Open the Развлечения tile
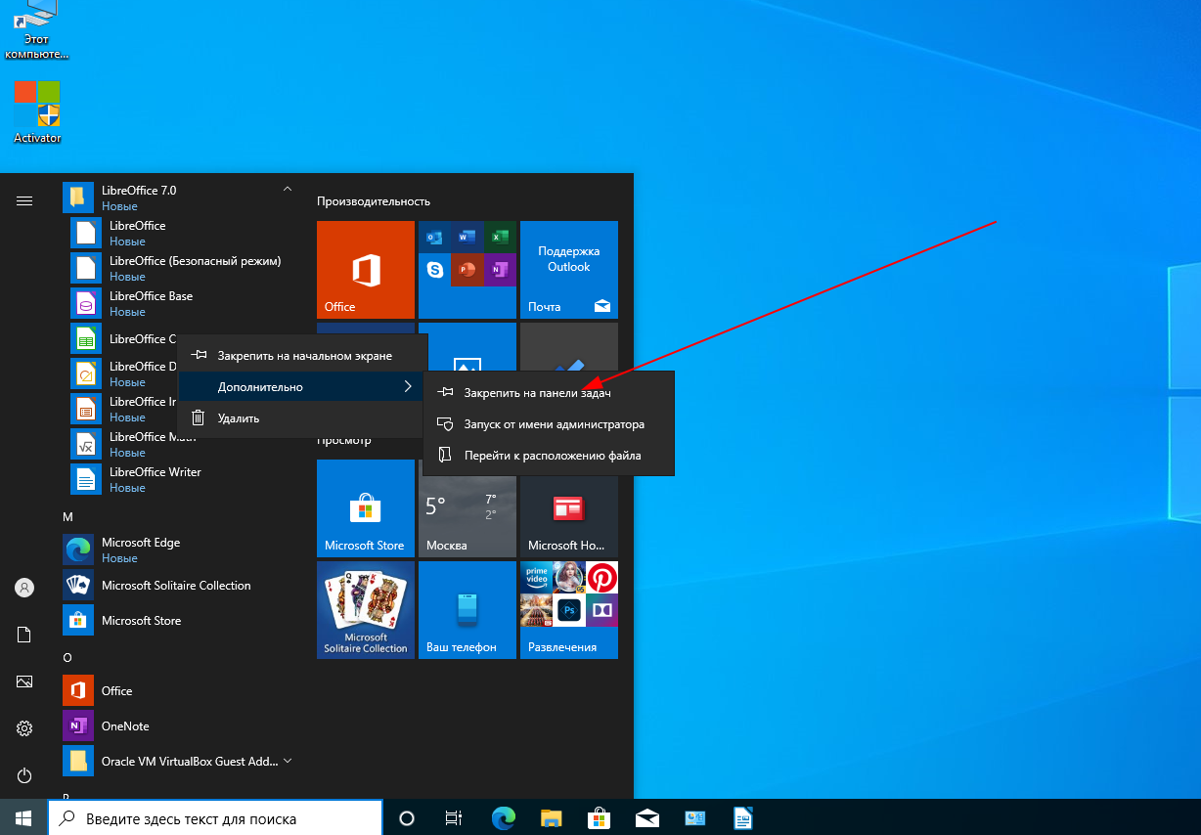This screenshot has height=835, width=1201. (569, 610)
